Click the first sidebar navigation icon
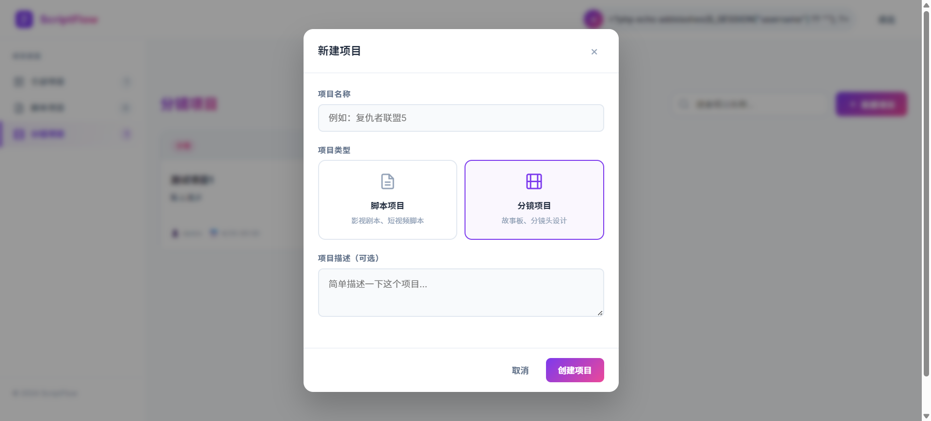Screen dimensions: 931x421 tap(18, 81)
